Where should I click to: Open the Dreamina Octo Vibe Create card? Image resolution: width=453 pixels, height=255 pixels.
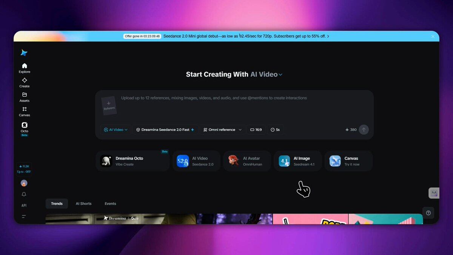[x=133, y=161]
